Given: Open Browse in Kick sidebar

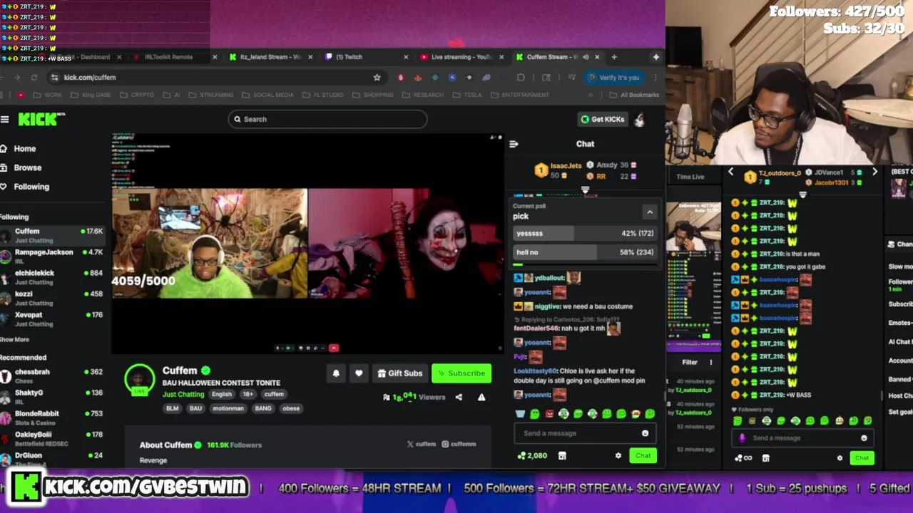Looking at the screenshot, I should point(27,167).
